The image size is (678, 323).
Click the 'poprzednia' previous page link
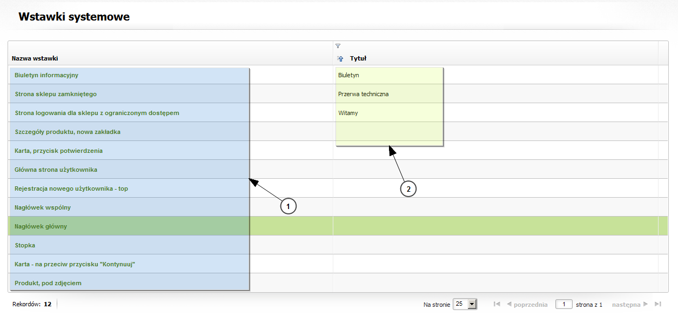[x=527, y=305]
